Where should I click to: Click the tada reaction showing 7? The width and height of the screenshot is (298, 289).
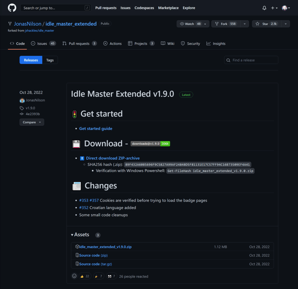coord(98,276)
